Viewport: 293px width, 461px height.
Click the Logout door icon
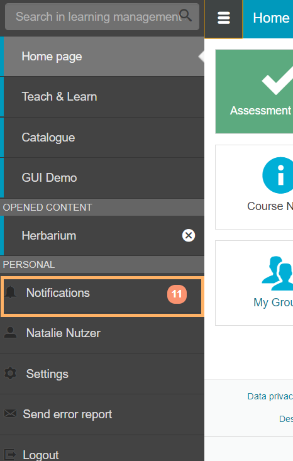click(x=10, y=454)
